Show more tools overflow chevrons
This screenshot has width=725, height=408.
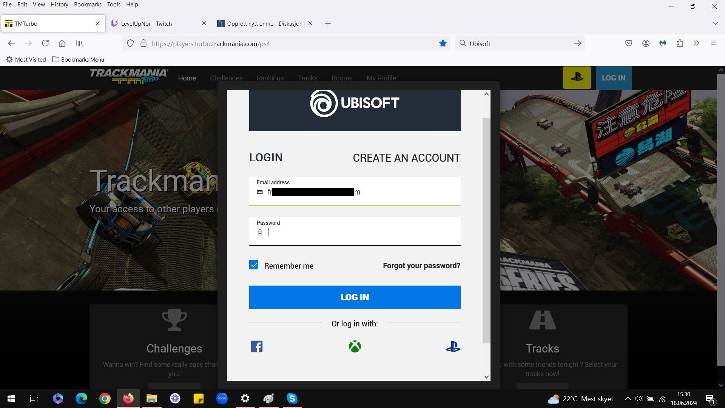click(697, 43)
